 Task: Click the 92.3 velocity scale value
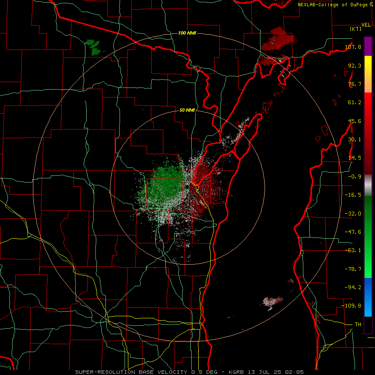coord(355,65)
